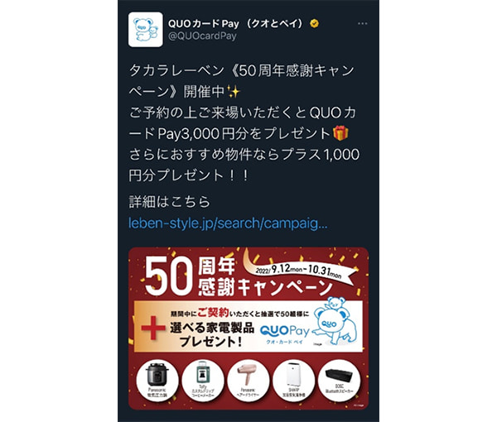Open the QUOカードPay profile avatar
This screenshot has width=497, height=422.
pyautogui.click(x=146, y=30)
